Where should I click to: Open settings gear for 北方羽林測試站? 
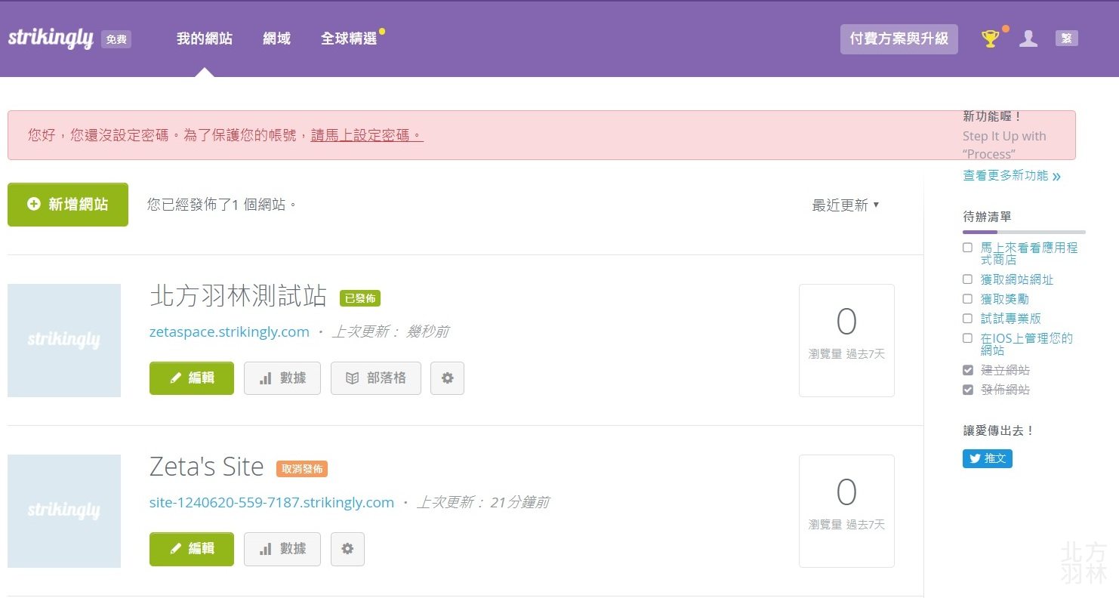(447, 378)
